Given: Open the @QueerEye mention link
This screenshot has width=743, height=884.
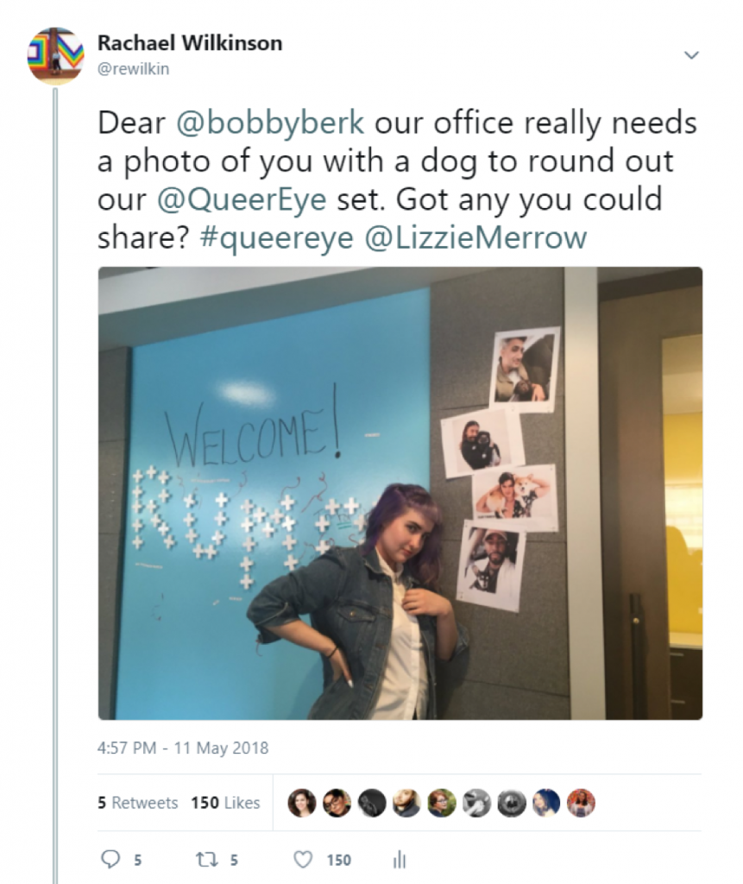Looking at the screenshot, I should (242, 199).
